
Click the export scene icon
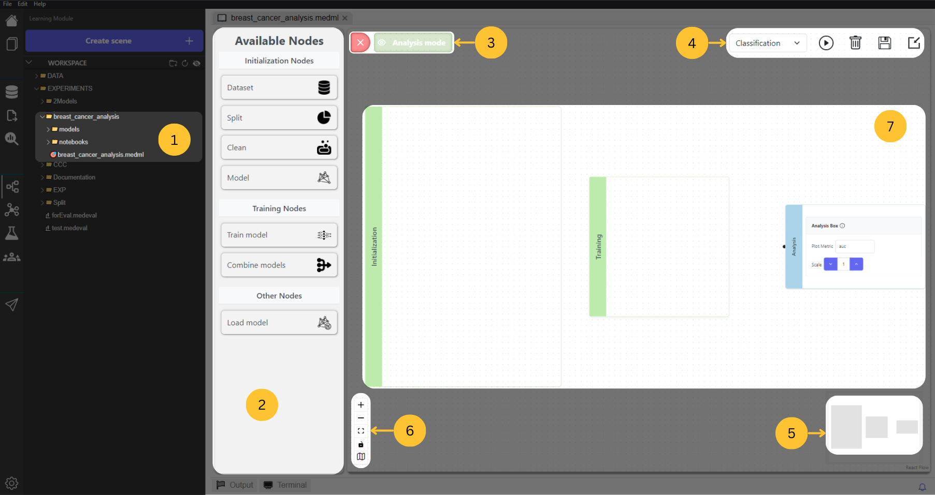click(x=914, y=43)
